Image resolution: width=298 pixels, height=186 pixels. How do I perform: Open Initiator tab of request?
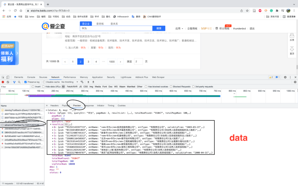[x=100, y=106]
